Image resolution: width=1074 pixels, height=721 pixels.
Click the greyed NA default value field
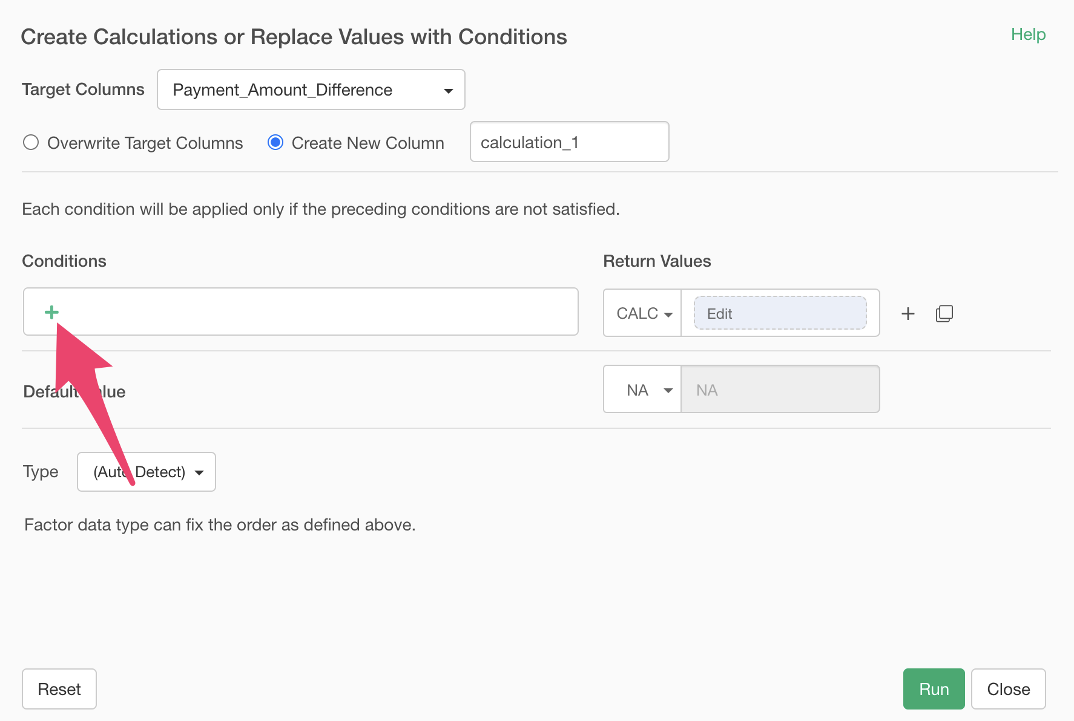[780, 390]
